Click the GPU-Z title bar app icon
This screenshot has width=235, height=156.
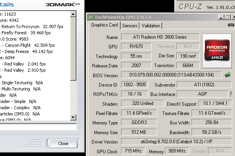click(91, 17)
